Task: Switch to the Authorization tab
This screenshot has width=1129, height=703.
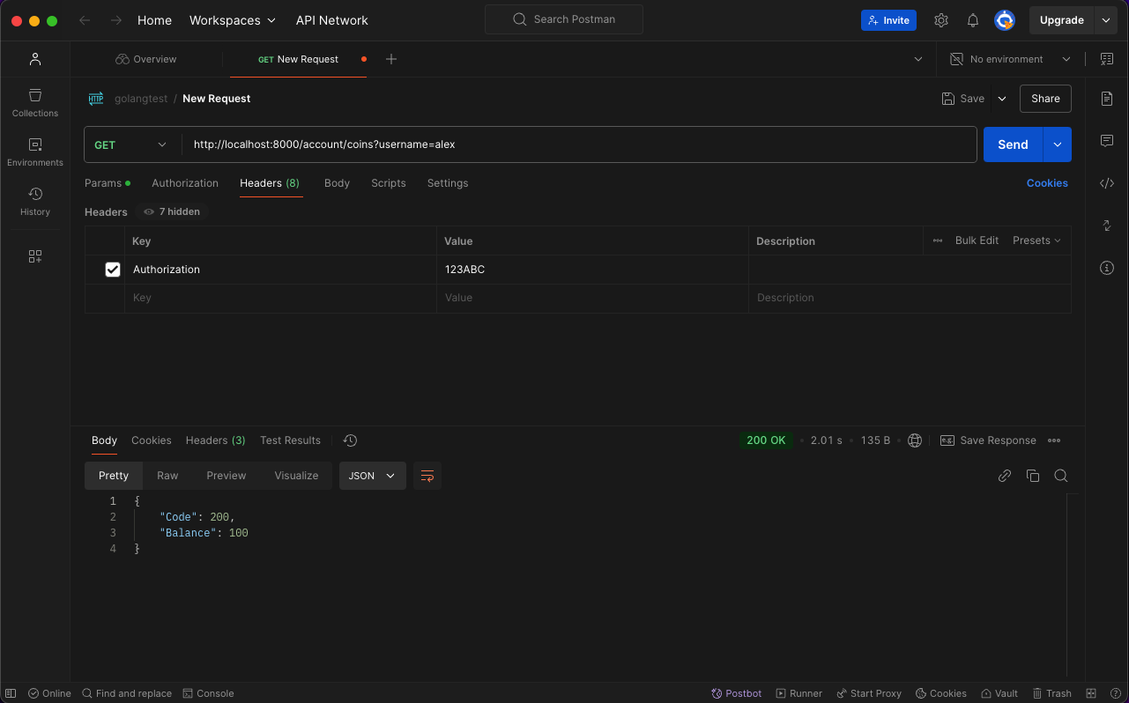Action: click(x=185, y=183)
